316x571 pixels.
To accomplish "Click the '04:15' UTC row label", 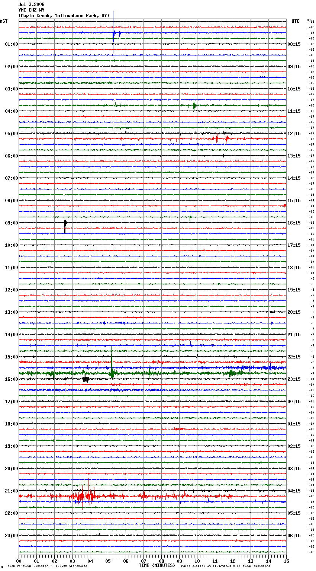I will [294, 491].
